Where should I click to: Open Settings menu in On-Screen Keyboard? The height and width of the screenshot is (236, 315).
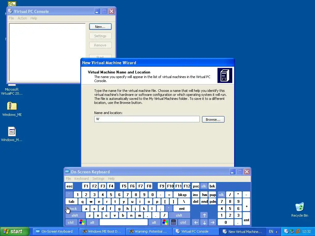(98, 179)
